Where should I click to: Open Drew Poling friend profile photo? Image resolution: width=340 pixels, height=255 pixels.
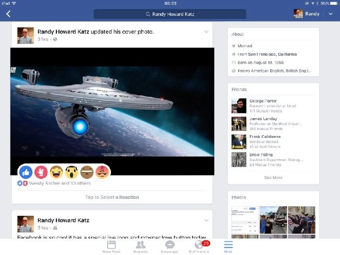[239, 160]
